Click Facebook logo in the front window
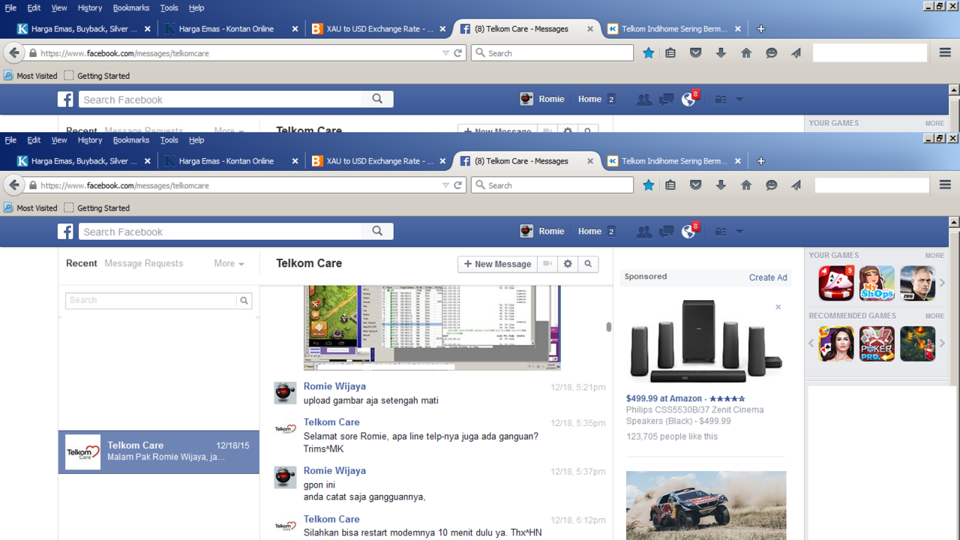 66,232
